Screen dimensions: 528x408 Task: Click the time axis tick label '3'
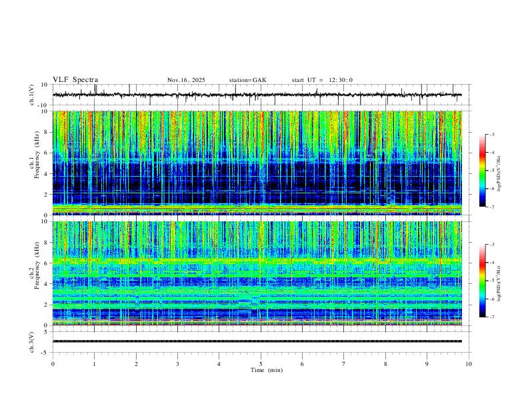click(177, 364)
